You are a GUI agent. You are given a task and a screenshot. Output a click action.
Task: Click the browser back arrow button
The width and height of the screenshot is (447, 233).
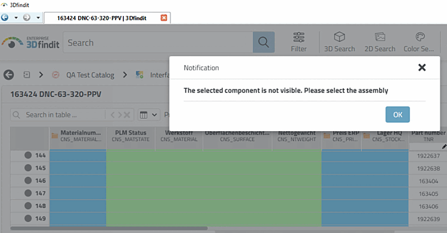(5, 18)
